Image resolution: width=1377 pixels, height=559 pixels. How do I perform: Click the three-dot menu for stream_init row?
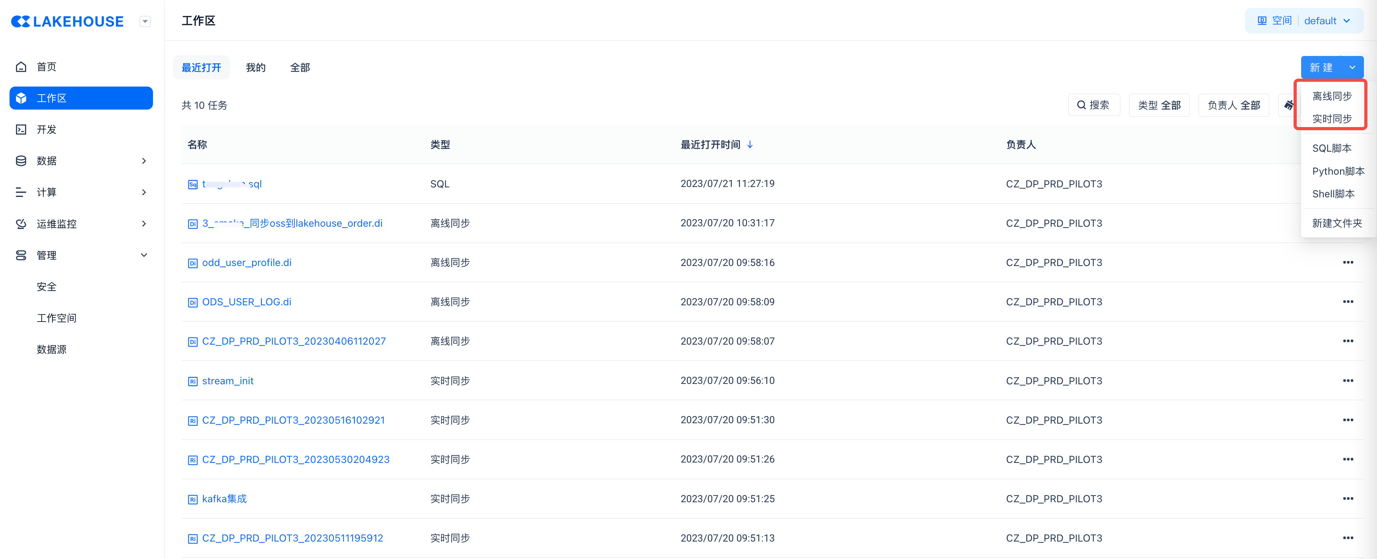tap(1348, 380)
